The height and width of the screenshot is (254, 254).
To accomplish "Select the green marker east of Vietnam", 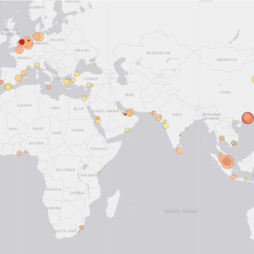I will tap(234, 143).
